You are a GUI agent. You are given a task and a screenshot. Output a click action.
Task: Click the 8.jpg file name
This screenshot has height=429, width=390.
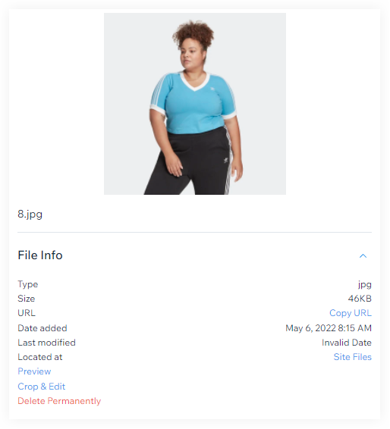click(x=30, y=214)
